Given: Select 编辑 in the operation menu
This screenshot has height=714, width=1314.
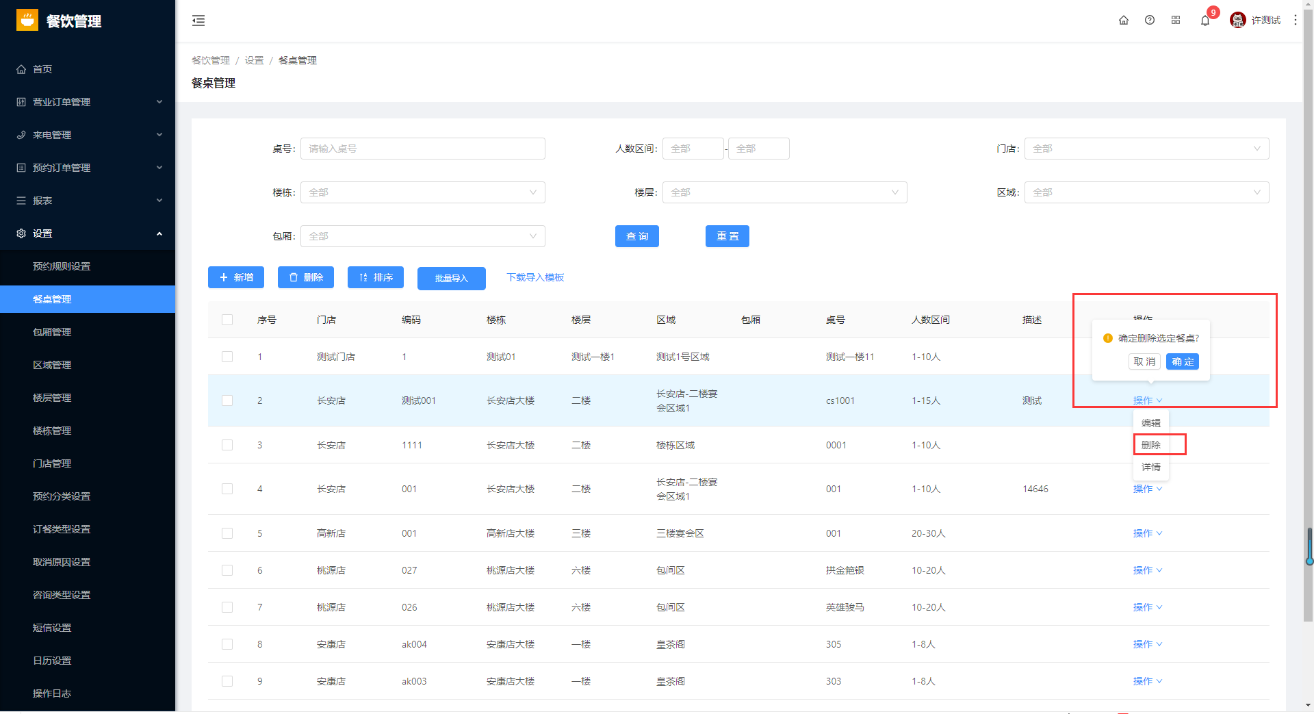Looking at the screenshot, I should (1151, 423).
